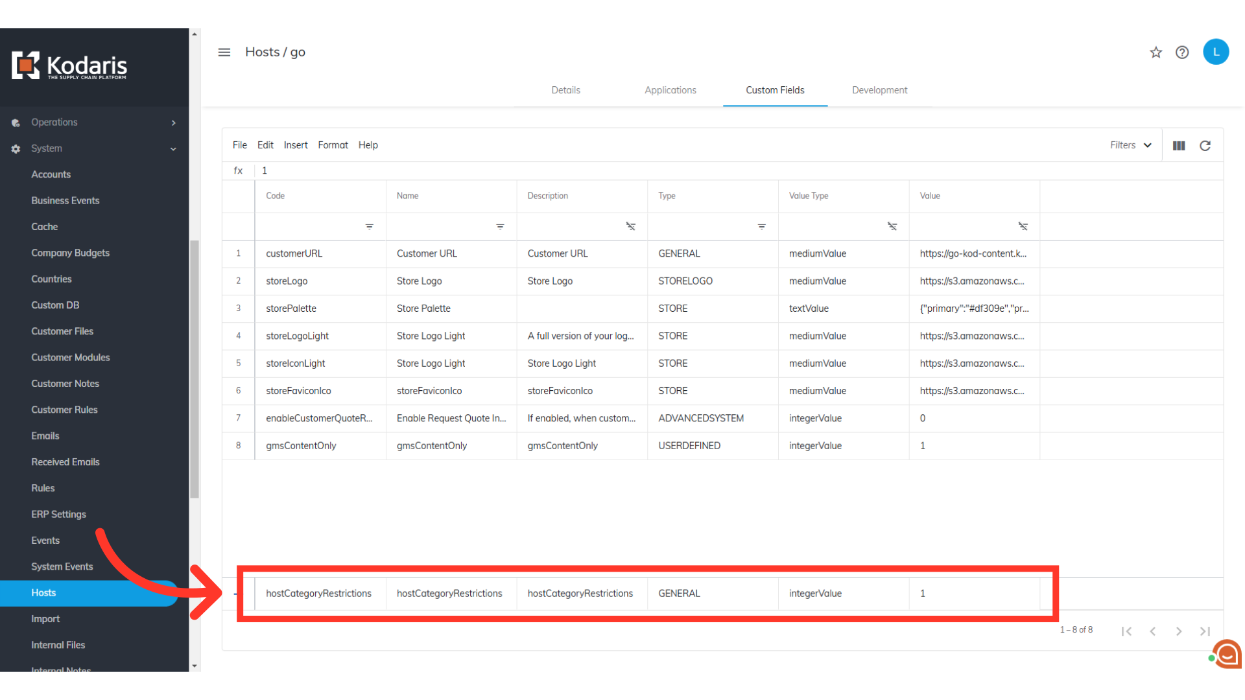Toggle the Value column filter icon
This screenshot has width=1245, height=700.
(x=1023, y=227)
